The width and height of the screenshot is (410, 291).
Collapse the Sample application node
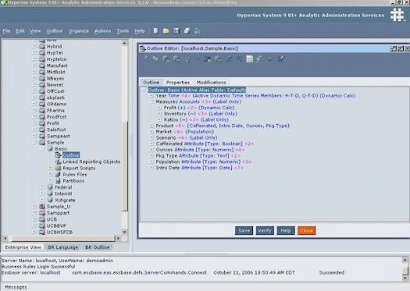coord(34,142)
